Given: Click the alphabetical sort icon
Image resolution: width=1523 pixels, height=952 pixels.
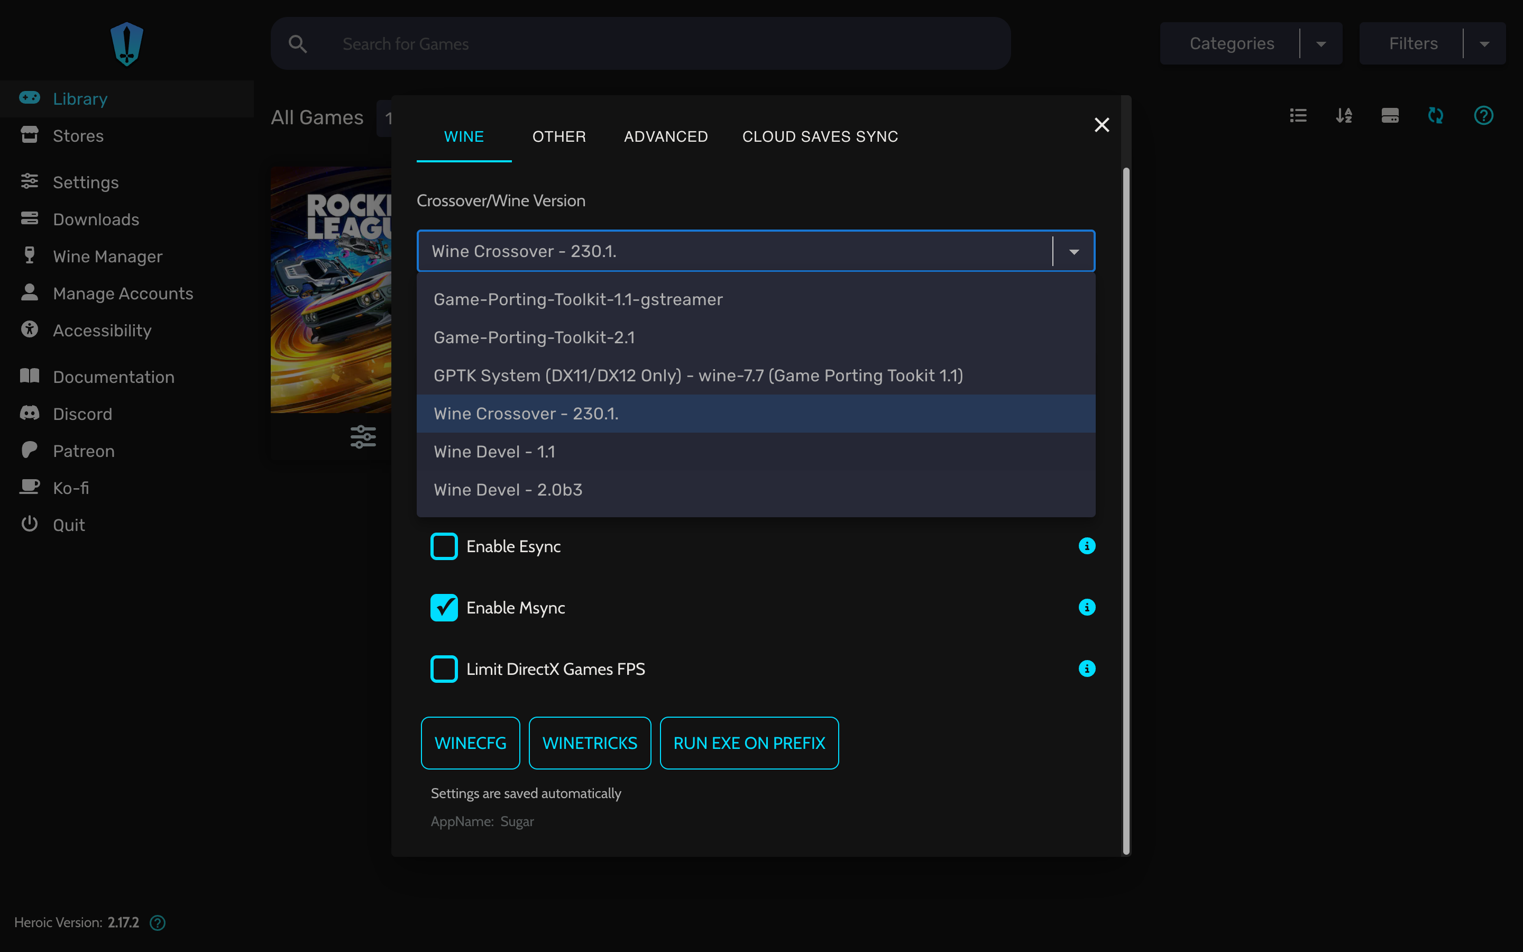Looking at the screenshot, I should (1344, 115).
